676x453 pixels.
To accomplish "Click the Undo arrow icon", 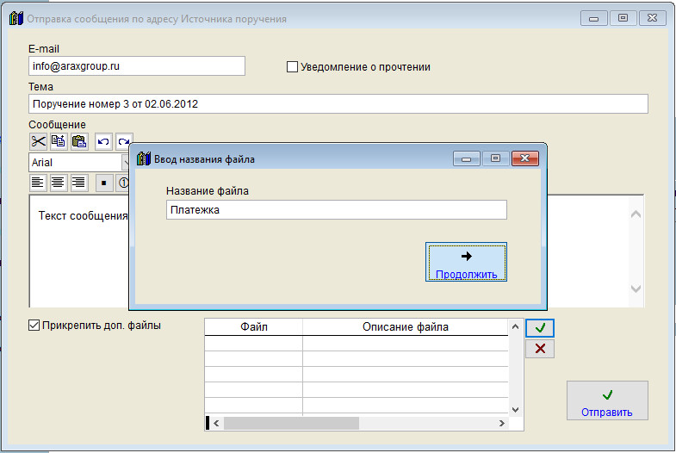I will coord(103,141).
